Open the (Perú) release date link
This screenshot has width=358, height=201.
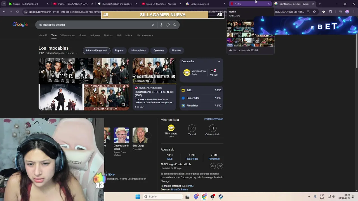pyautogui.click(x=190, y=186)
